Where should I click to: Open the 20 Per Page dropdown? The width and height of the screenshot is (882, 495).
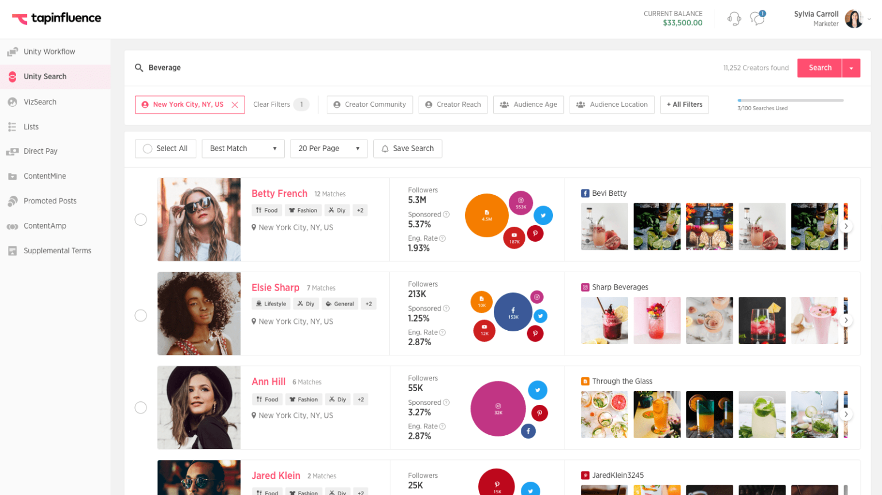tap(328, 148)
